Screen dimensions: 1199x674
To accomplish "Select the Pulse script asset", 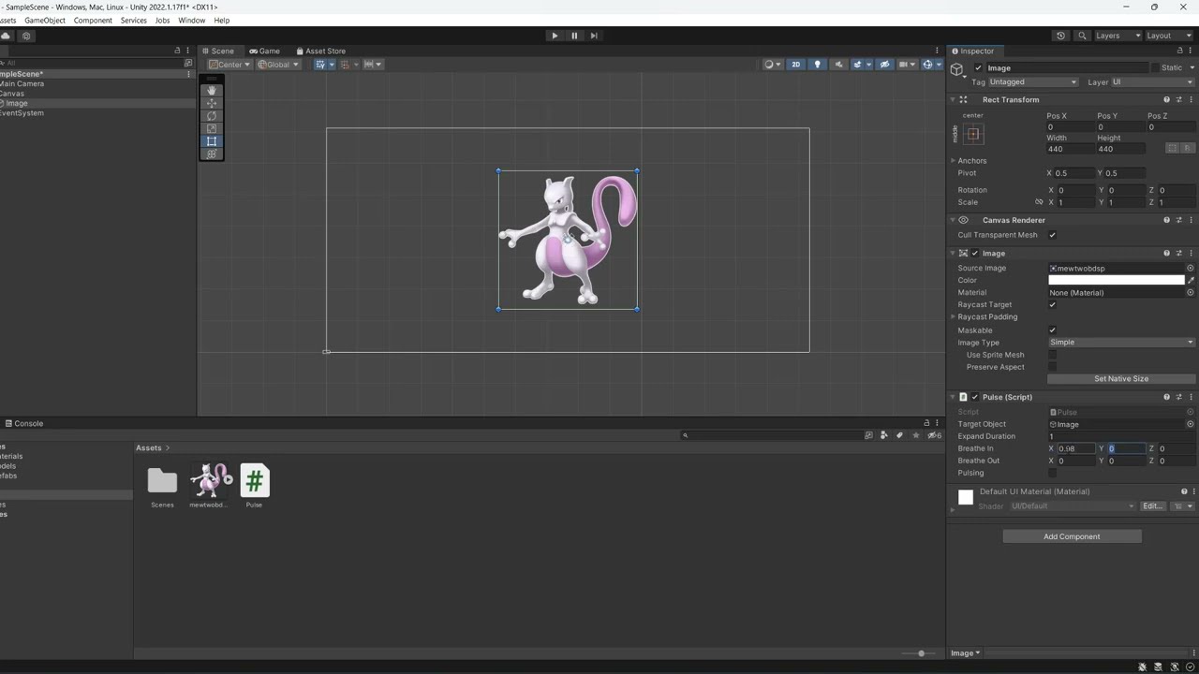I will [254, 486].
